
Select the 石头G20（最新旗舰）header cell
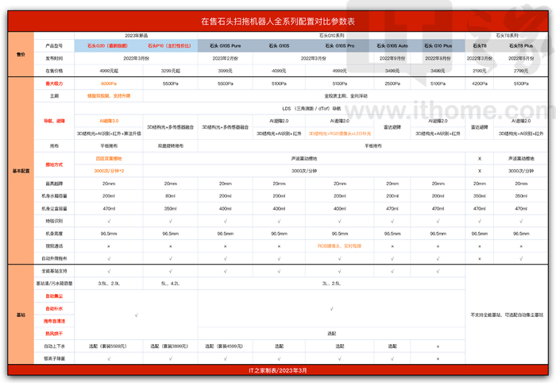coord(107,46)
